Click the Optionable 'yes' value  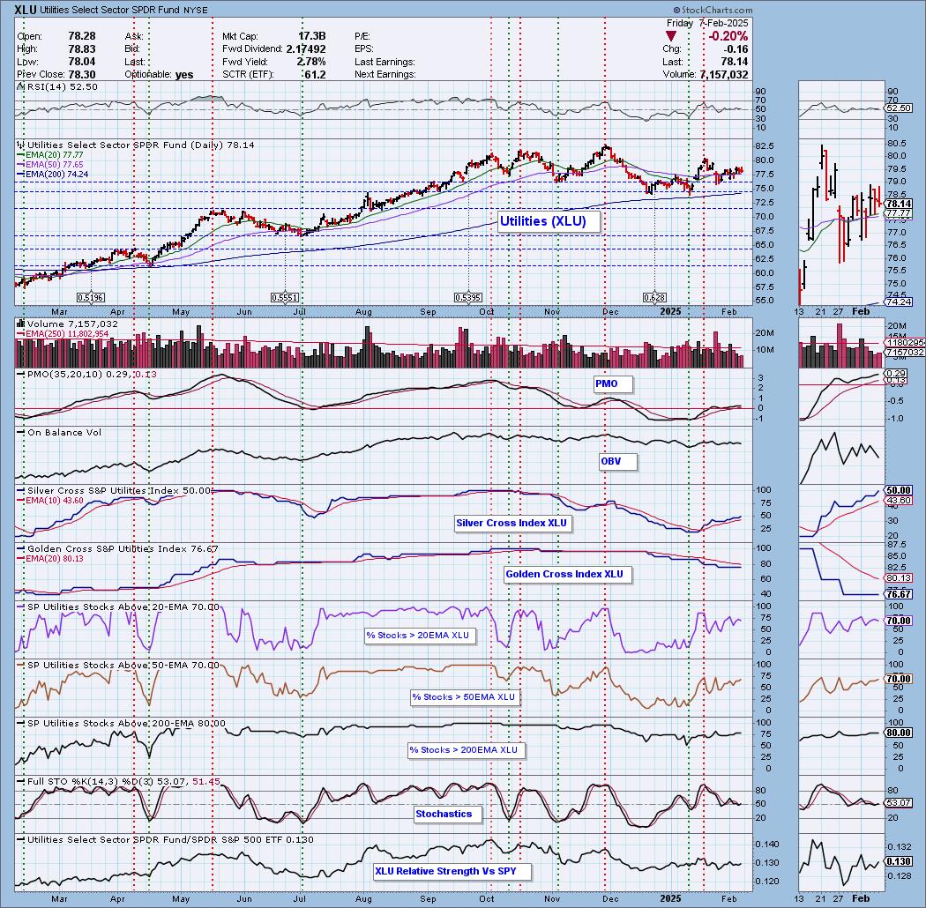[x=184, y=74]
